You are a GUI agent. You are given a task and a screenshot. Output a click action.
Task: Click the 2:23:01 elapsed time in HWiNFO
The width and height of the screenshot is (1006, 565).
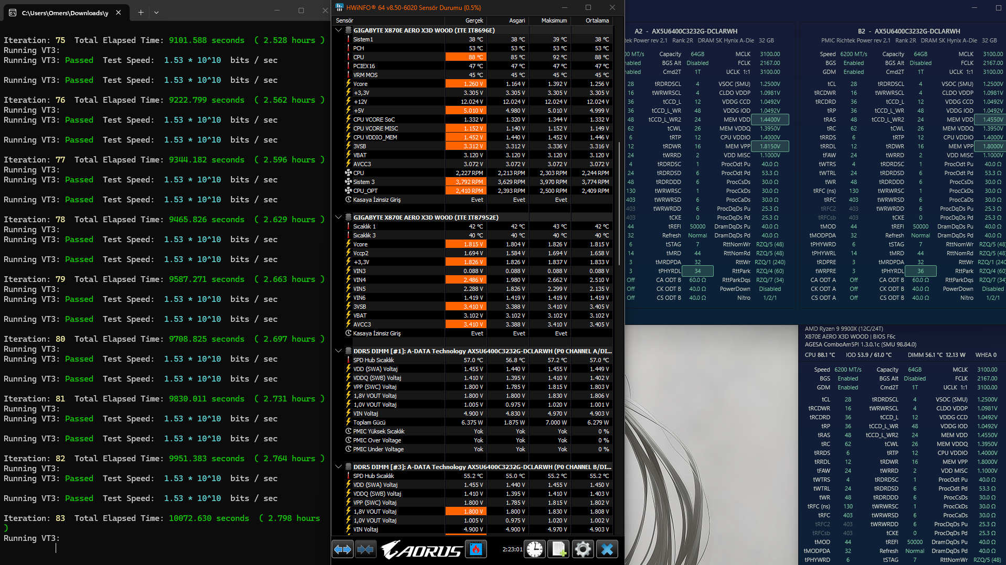pyautogui.click(x=512, y=549)
